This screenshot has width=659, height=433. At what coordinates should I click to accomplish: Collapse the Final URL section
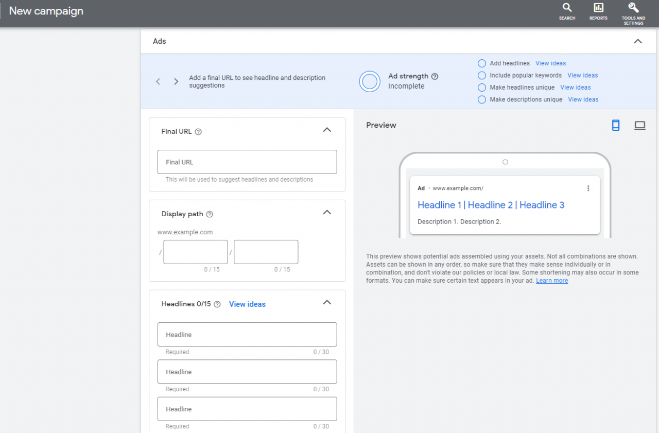(x=327, y=130)
